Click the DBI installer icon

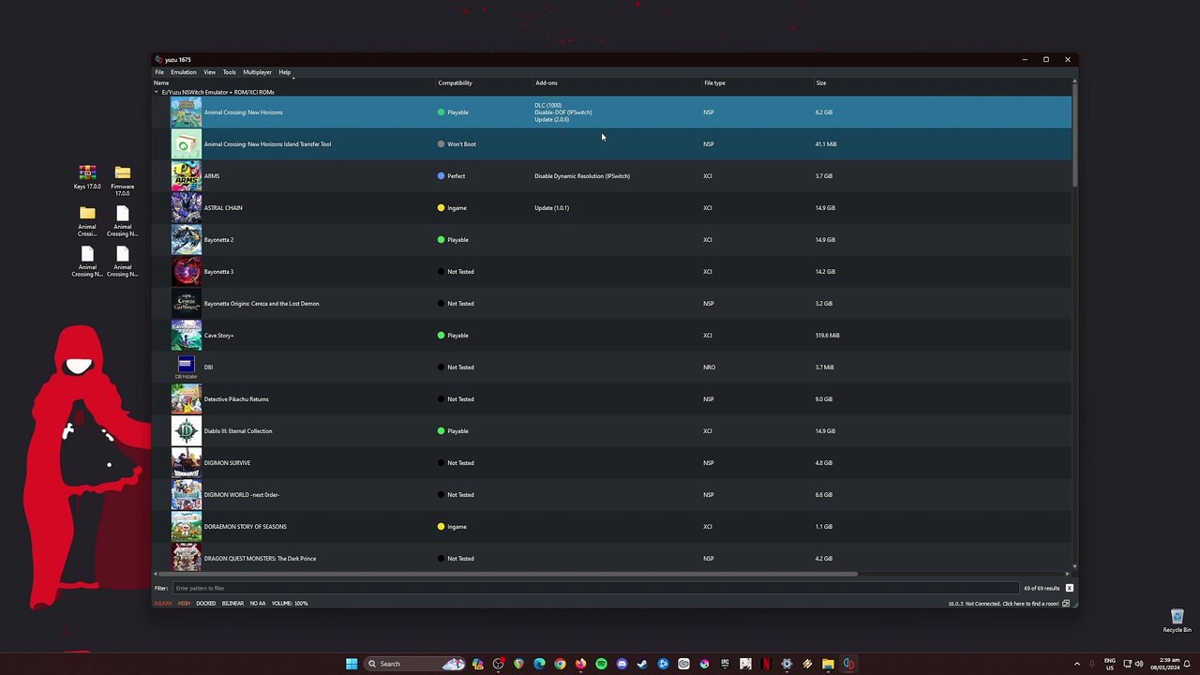coord(186,367)
